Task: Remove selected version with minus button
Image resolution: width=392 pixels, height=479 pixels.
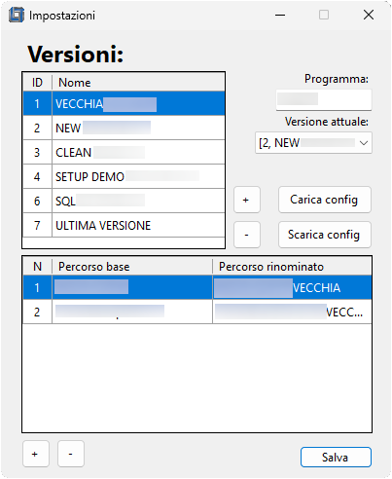Action: coord(247,235)
